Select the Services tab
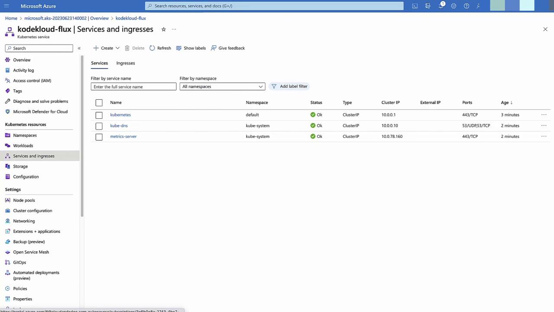Image resolution: width=554 pixels, height=312 pixels. coord(99,63)
